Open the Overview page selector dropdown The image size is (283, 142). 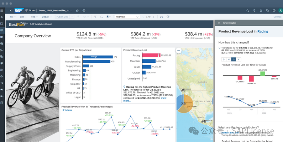(127, 17)
